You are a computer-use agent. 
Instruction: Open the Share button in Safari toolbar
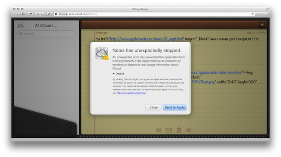click(30, 14)
